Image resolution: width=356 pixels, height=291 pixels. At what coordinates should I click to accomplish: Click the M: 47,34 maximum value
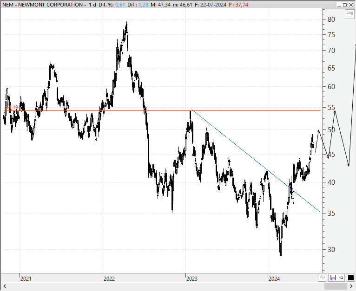click(x=160, y=5)
